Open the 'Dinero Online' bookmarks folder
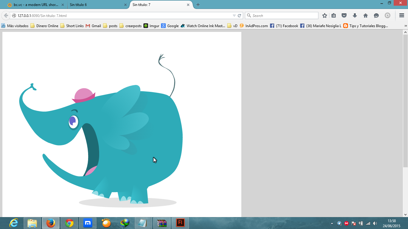 point(45,26)
